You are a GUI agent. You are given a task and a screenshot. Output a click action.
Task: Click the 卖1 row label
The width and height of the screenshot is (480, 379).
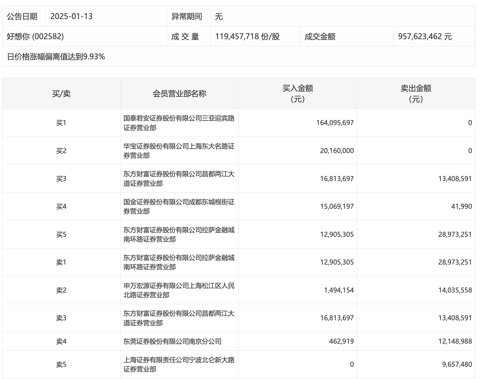61,262
